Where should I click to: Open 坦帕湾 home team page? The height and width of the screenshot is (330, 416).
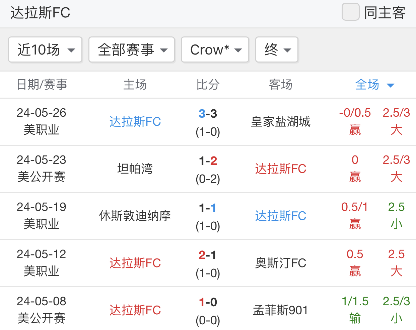point(135,169)
